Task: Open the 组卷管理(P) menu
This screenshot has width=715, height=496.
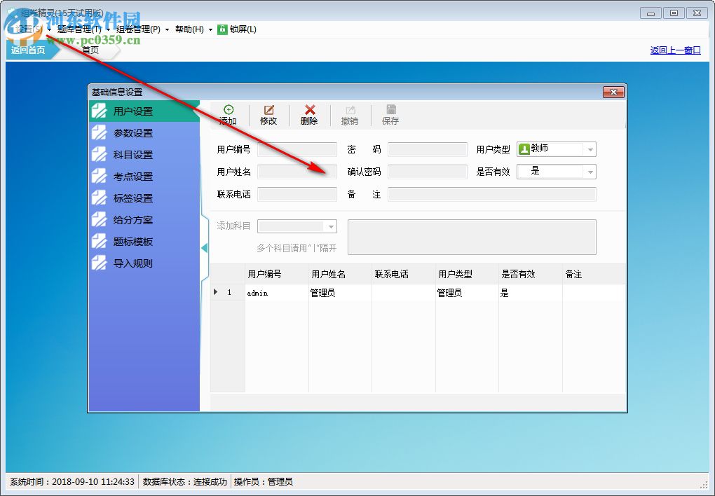Action: coord(139,29)
